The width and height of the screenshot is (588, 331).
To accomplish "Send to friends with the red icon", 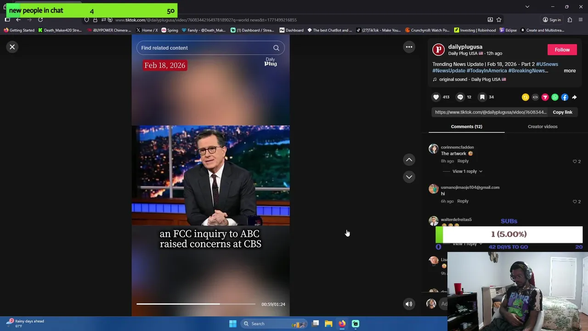I will pos(545,97).
